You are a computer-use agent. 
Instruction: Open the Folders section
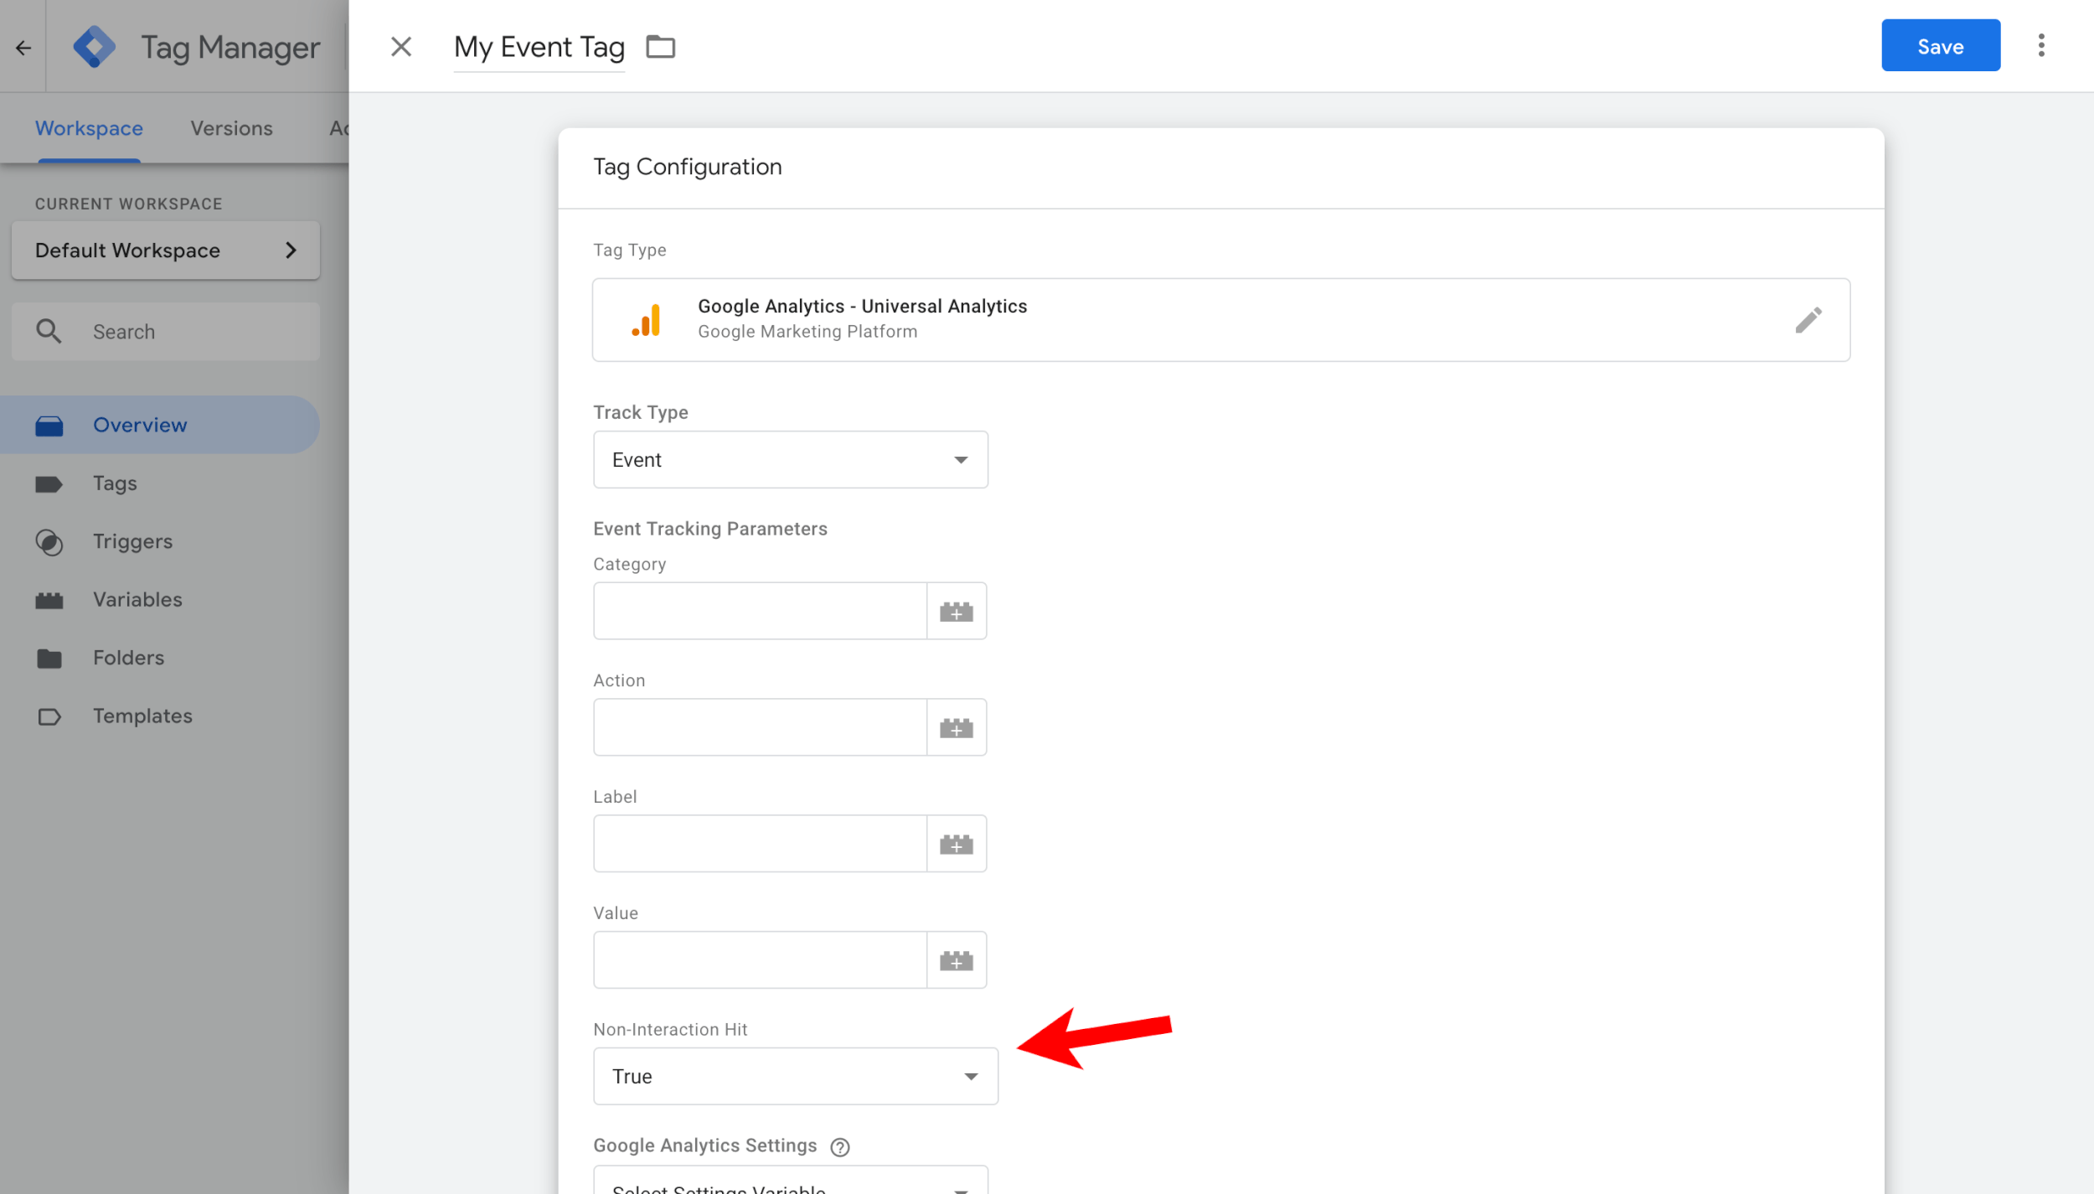click(x=128, y=657)
